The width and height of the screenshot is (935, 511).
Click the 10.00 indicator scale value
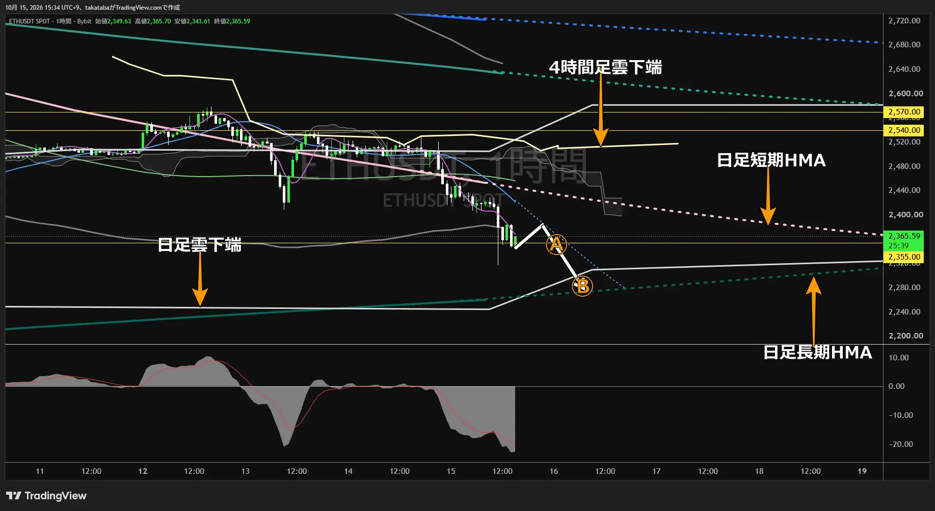point(898,358)
